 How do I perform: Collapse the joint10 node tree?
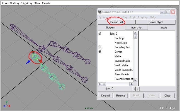100,33
